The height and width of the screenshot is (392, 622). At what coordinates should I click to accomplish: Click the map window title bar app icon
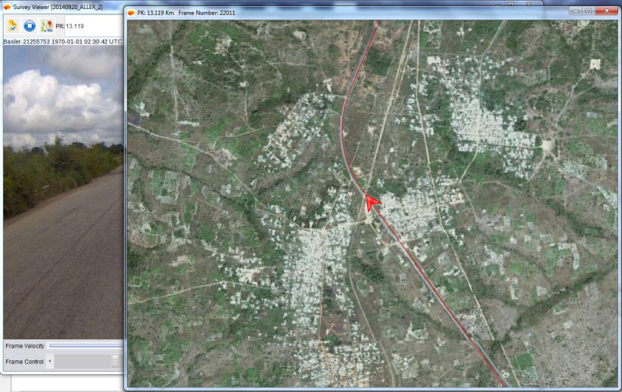coord(131,13)
